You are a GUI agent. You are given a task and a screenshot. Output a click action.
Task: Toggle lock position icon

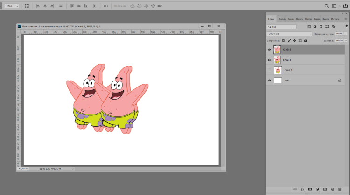[294, 40]
